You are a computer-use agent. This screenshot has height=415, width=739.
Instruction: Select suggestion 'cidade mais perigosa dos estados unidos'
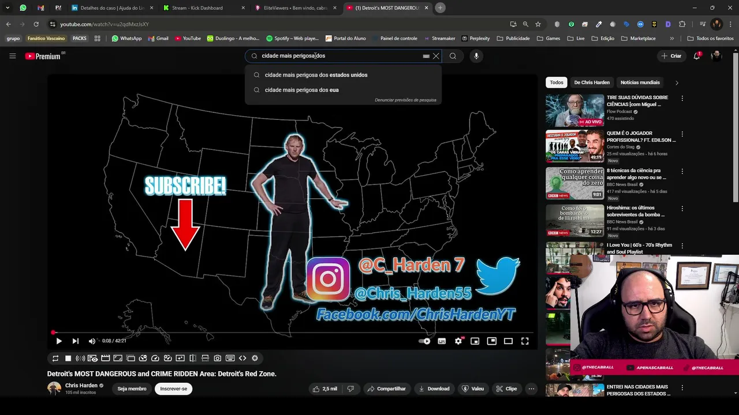(344, 75)
